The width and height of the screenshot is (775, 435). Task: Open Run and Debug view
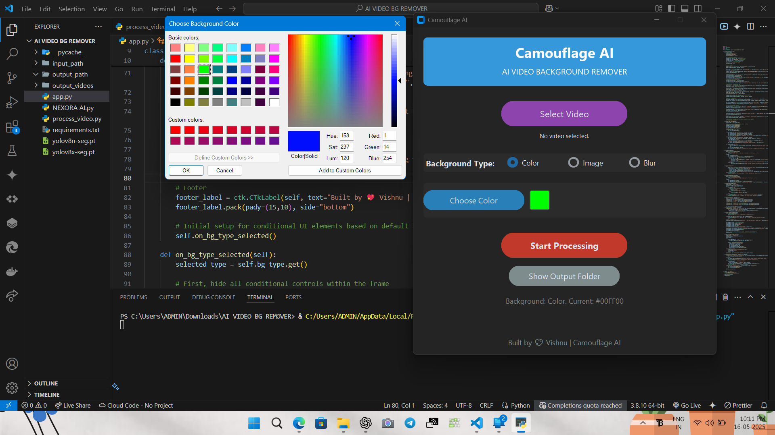pos(12,102)
